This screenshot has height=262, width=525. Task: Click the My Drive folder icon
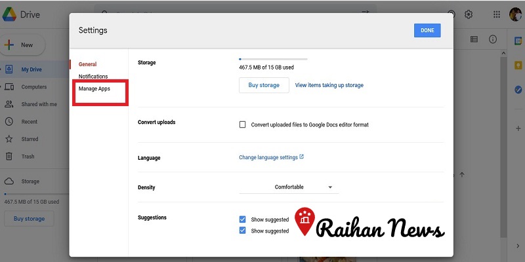(x=9, y=69)
